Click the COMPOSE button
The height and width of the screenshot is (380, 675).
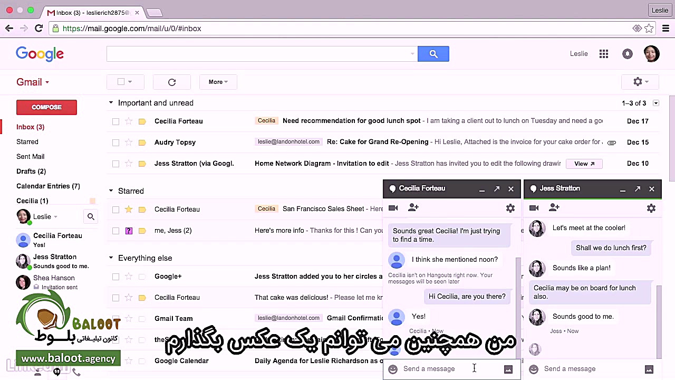pos(46,107)
